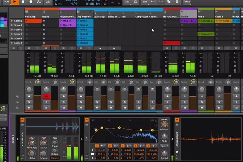Click the Caboose clip in Scene 4
This screenshot has height=162, width=243.
(x=206, y=34)
